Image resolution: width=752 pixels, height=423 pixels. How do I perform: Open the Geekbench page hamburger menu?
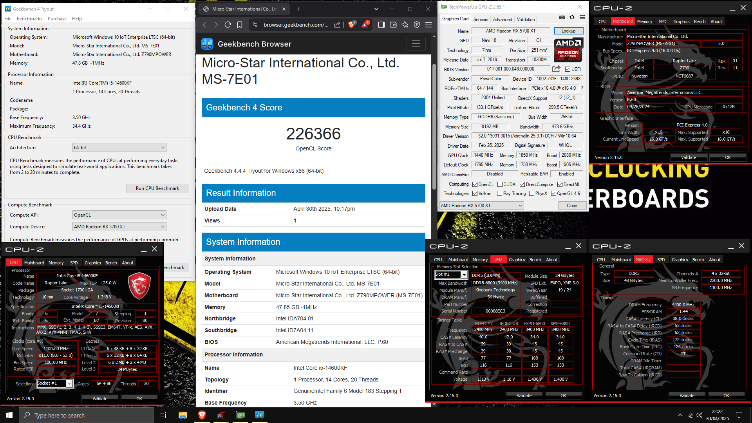coord(416,44)
